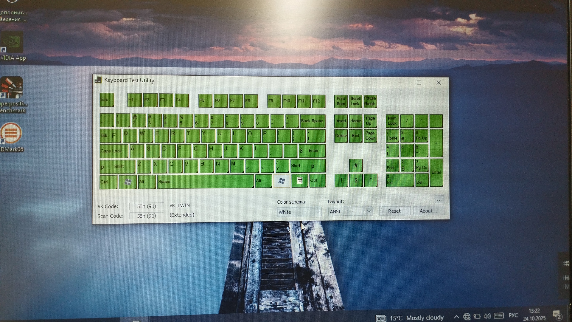Click the About... button
The width and height of the screenshot is (572, 322).
428,211
